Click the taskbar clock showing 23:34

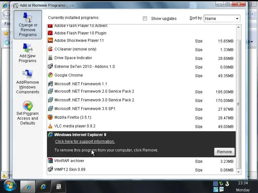243,183
